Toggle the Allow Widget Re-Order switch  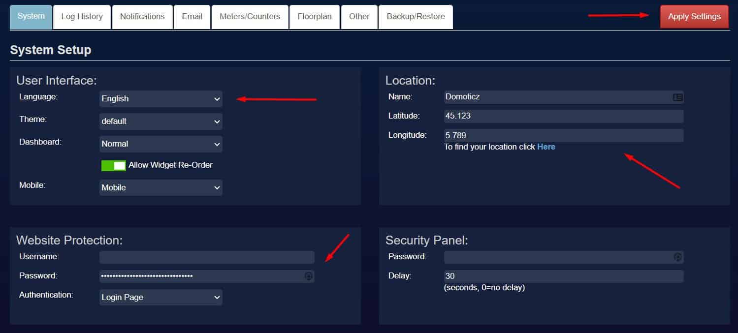coord(114,165)
